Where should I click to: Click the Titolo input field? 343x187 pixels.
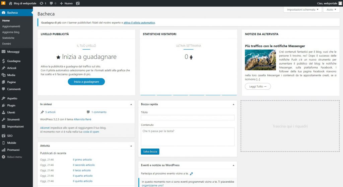[x=188, y=118]
